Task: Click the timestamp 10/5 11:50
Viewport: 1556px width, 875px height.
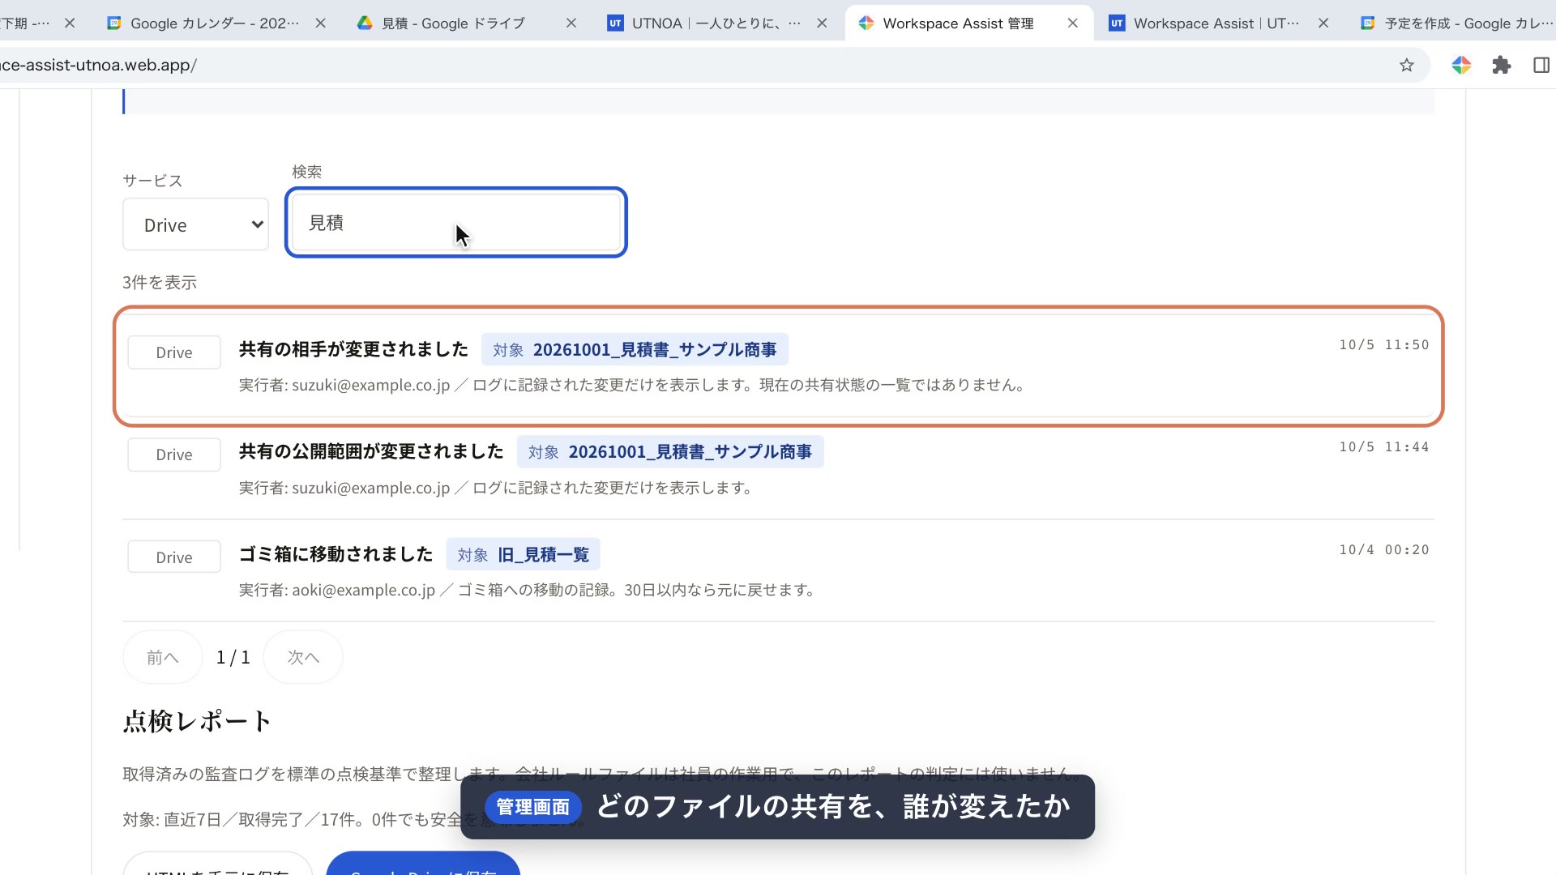Action: point(1383,345)
